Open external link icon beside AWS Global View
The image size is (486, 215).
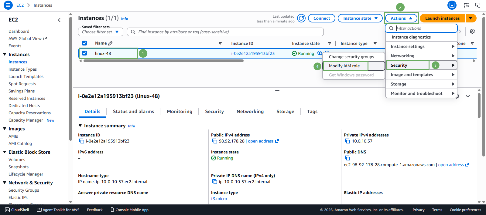[x=45, y=39]
